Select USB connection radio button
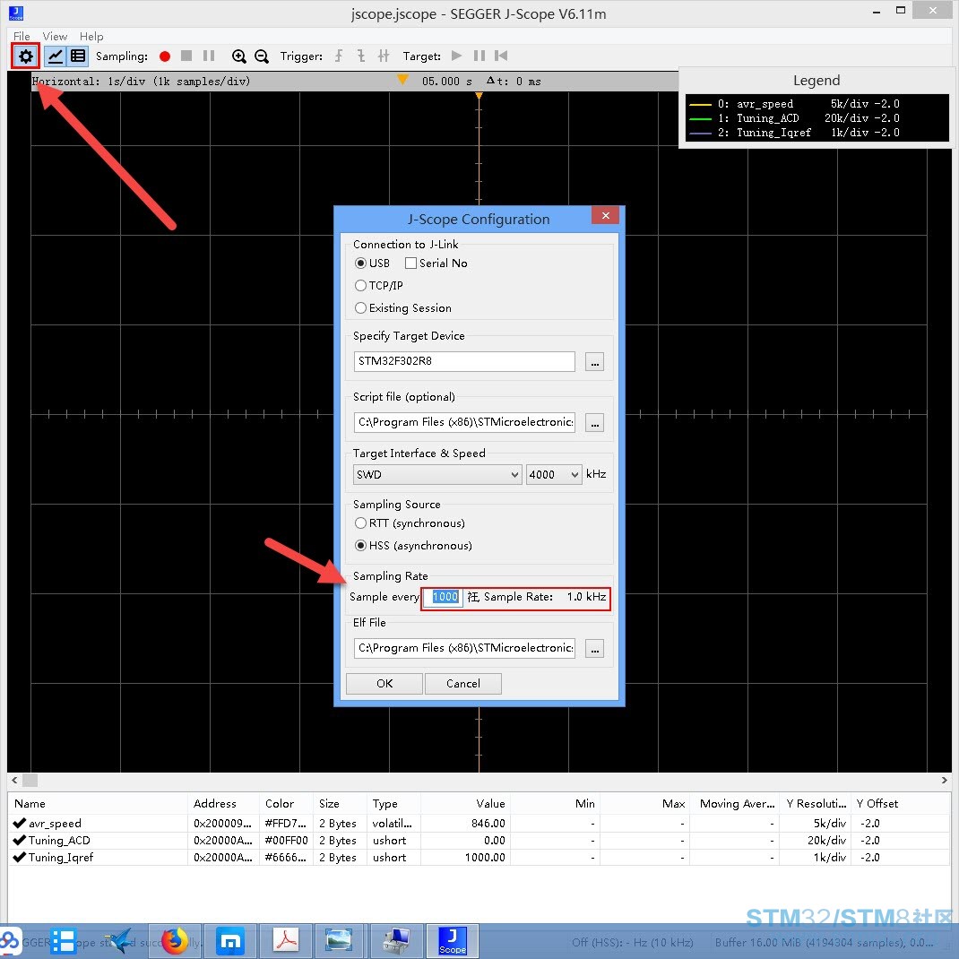 pos(361,263)
